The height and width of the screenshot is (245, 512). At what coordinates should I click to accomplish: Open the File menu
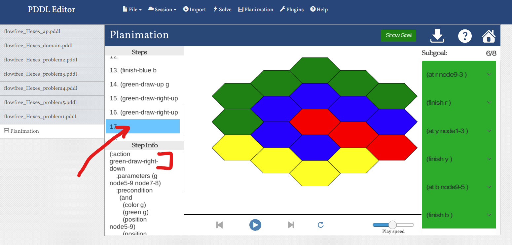pos(132,9)
